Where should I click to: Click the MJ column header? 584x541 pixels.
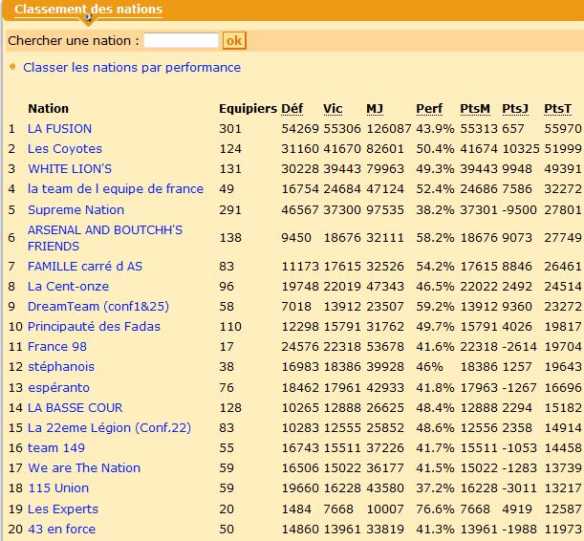375,108
